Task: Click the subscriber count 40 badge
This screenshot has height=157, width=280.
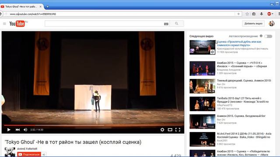Action: coord(44,154)
